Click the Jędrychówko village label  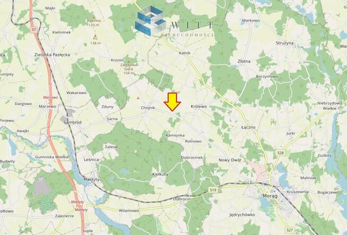click(242, 215)
